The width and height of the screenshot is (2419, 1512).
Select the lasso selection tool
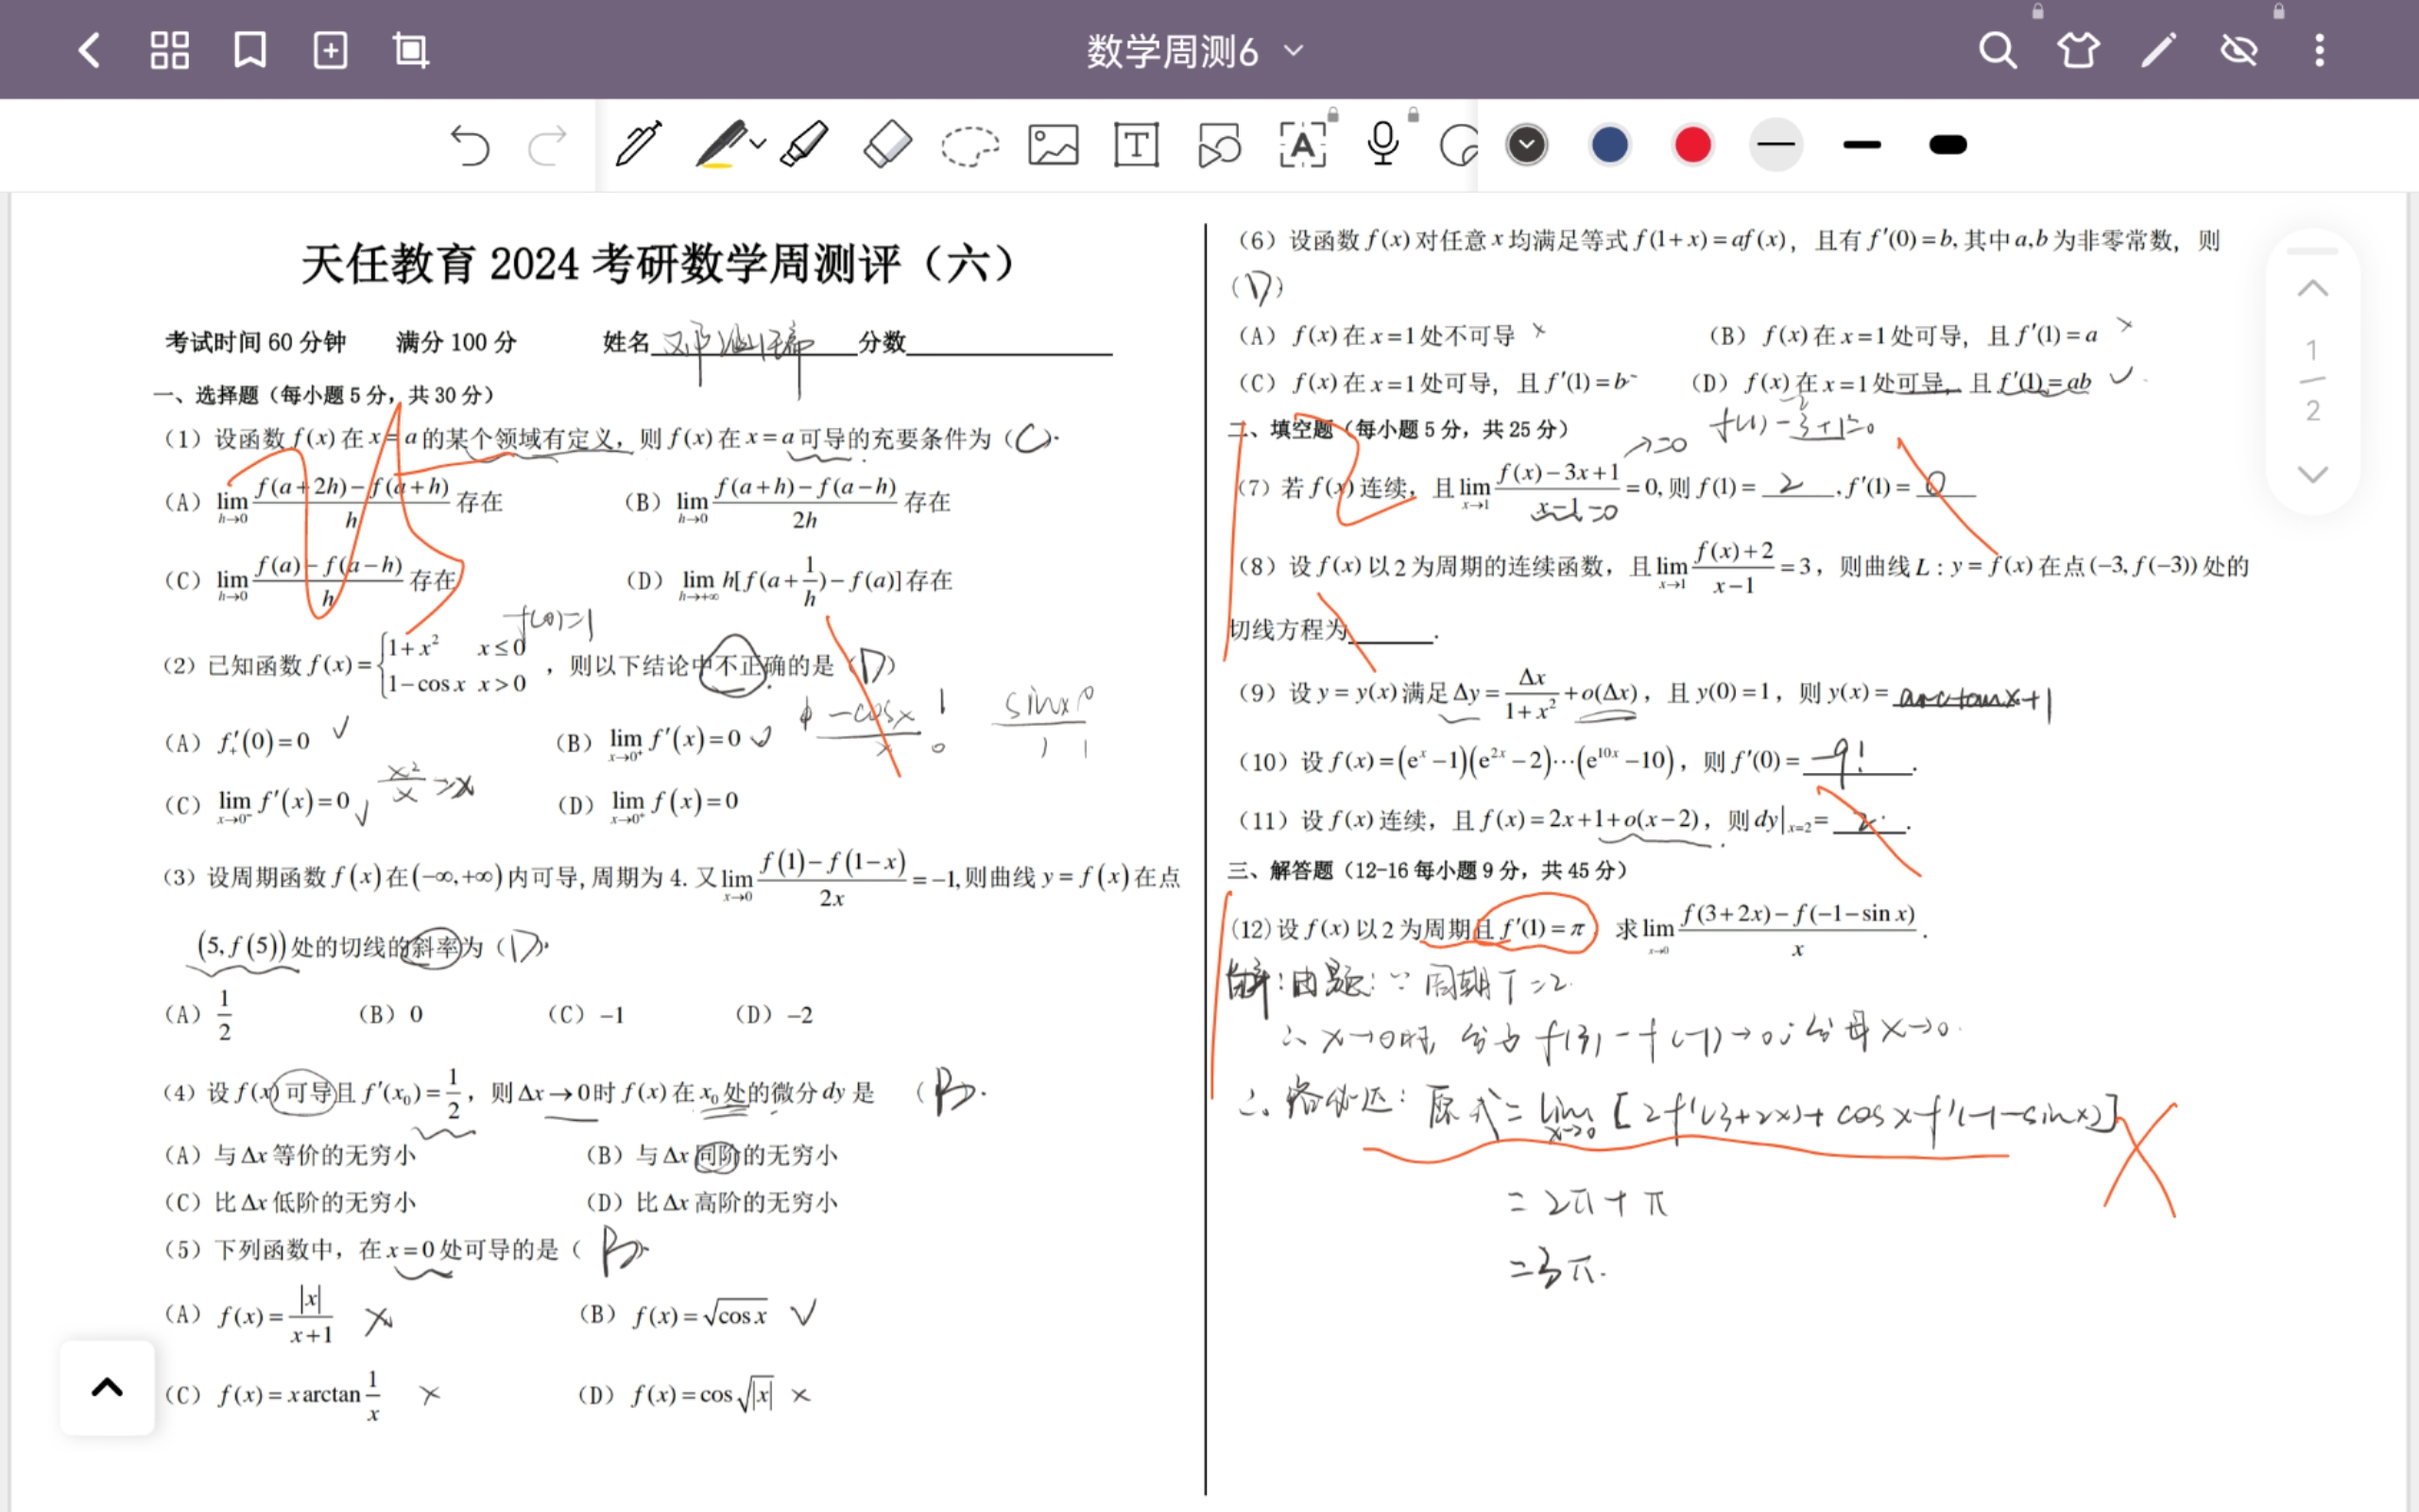(x=969, y=146)
